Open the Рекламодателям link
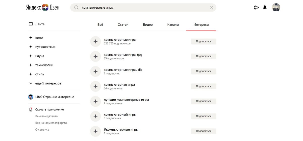 (47, 116)
